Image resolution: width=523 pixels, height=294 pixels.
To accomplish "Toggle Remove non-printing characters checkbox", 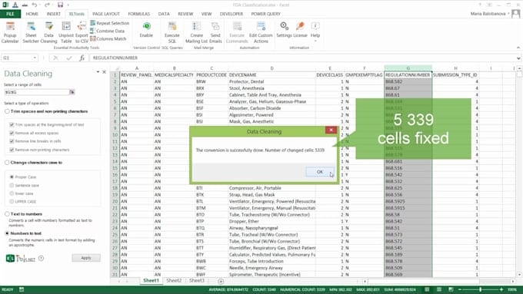I will coord(12,150).
